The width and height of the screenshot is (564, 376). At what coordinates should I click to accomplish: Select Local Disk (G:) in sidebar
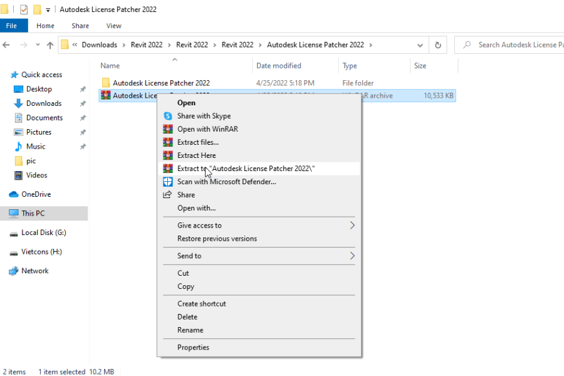pyautogui.click(x=43, y=232)
